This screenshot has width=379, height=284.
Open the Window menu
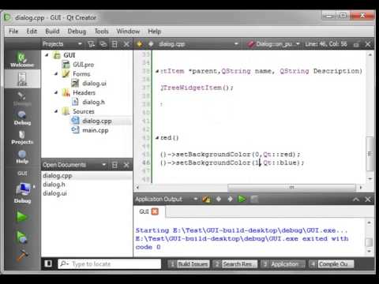(128, 32)
